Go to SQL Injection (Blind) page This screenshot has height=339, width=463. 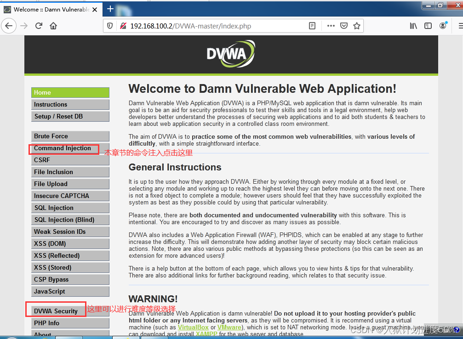[70, 220]
